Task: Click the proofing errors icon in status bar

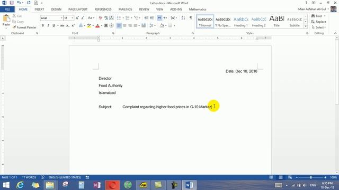Action: [42, 177]
